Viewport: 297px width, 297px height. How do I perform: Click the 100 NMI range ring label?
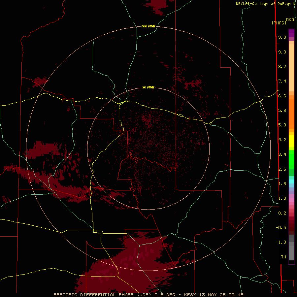148,26
